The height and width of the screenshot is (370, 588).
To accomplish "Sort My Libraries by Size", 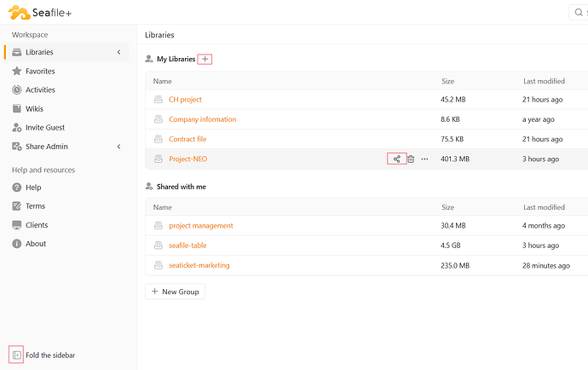I will pos(447,81).
